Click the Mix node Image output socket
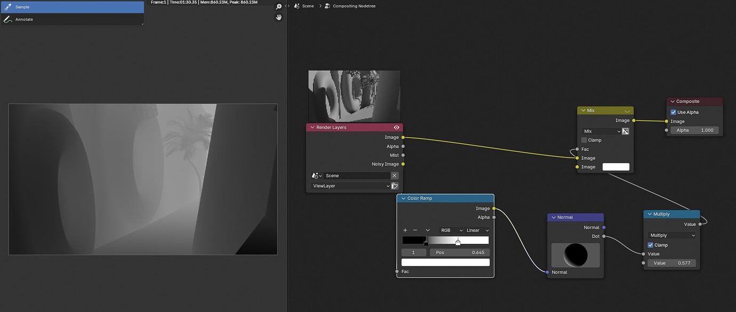 [x=634, y=120]
